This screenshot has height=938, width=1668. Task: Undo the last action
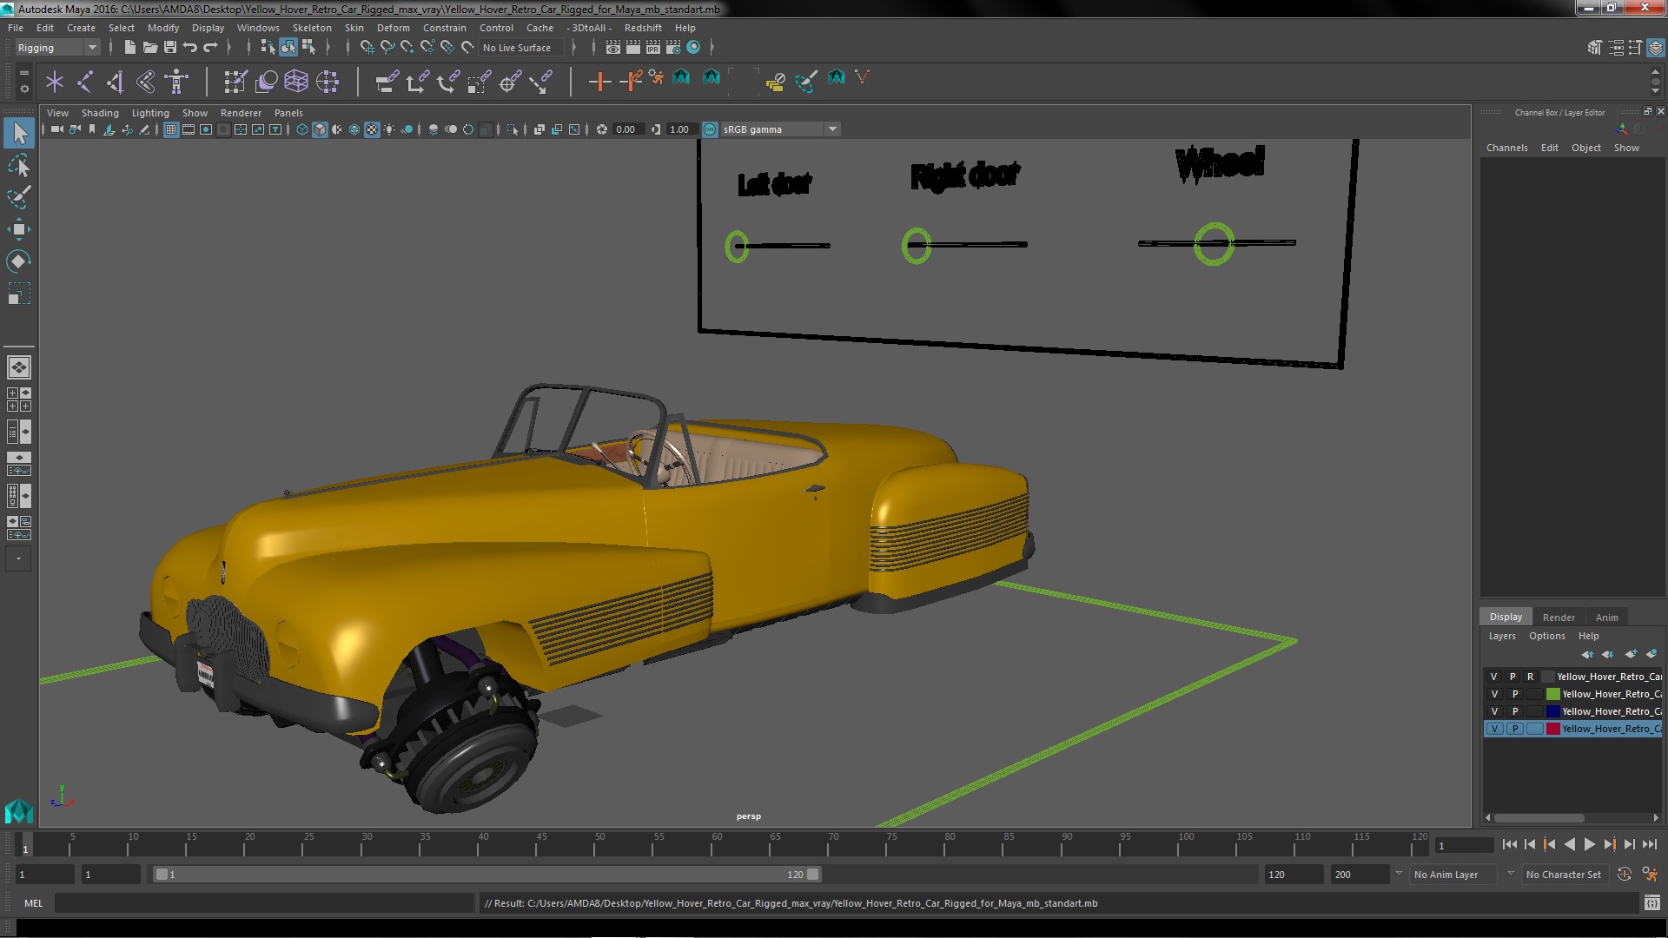(x=190, y=47)
